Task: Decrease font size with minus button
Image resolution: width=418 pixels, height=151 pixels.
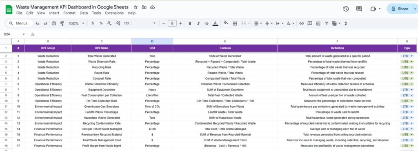Action: click(x=164, y=23)
